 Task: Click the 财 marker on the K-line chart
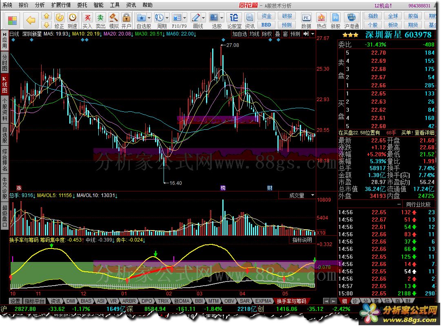coord(270,188)
